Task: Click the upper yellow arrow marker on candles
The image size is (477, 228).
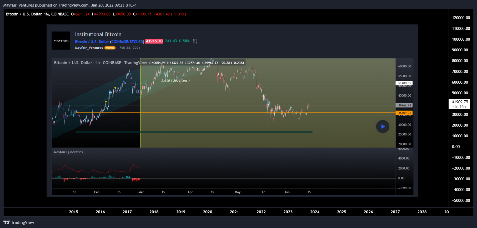Action: (115, 88)
